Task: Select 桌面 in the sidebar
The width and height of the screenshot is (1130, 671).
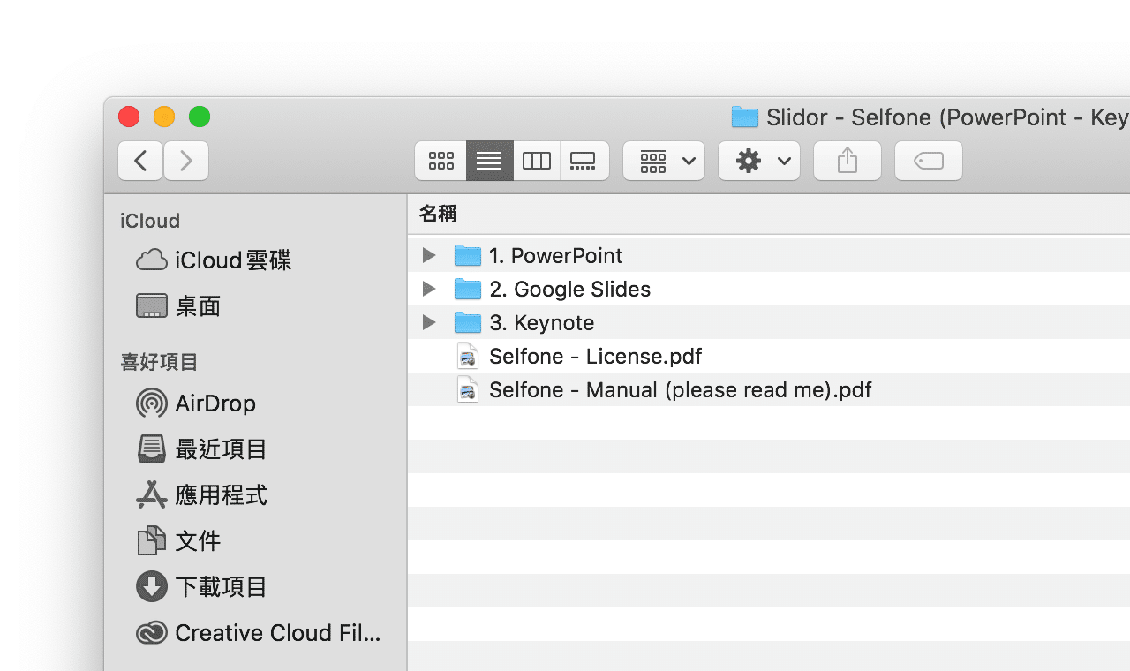Action: click(199, 305)
